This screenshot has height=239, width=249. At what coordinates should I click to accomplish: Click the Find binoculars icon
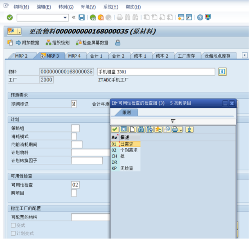(x=128, y=17)
